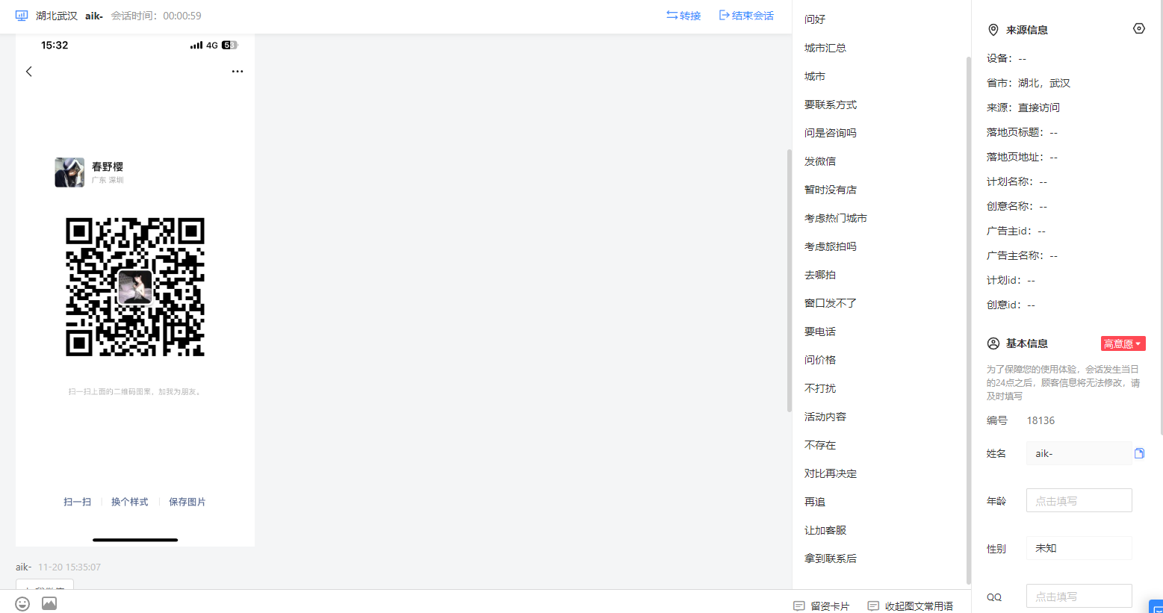Click the 编号 value 18136
The image size is (1163, 613).
pos(1041,420)
